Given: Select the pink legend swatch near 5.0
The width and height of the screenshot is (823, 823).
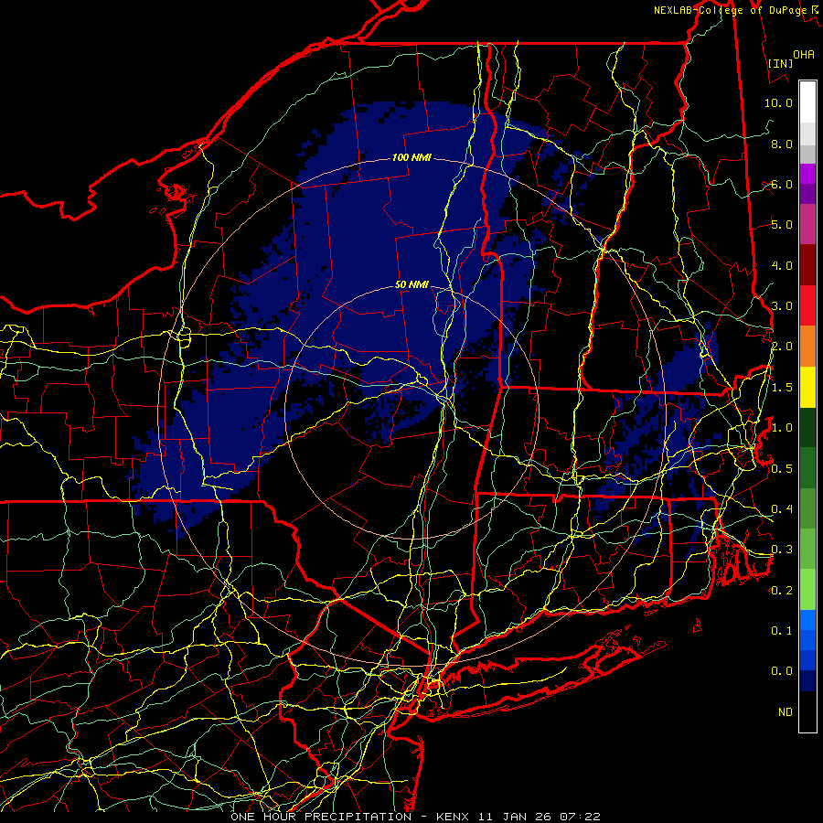Looking at the screenshot, I should (807, 225).
